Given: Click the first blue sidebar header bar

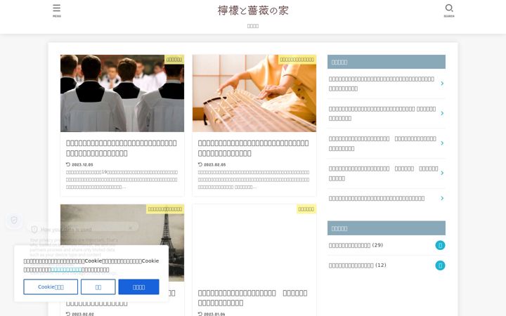Looking at the screenshot, I should (387, 62).
